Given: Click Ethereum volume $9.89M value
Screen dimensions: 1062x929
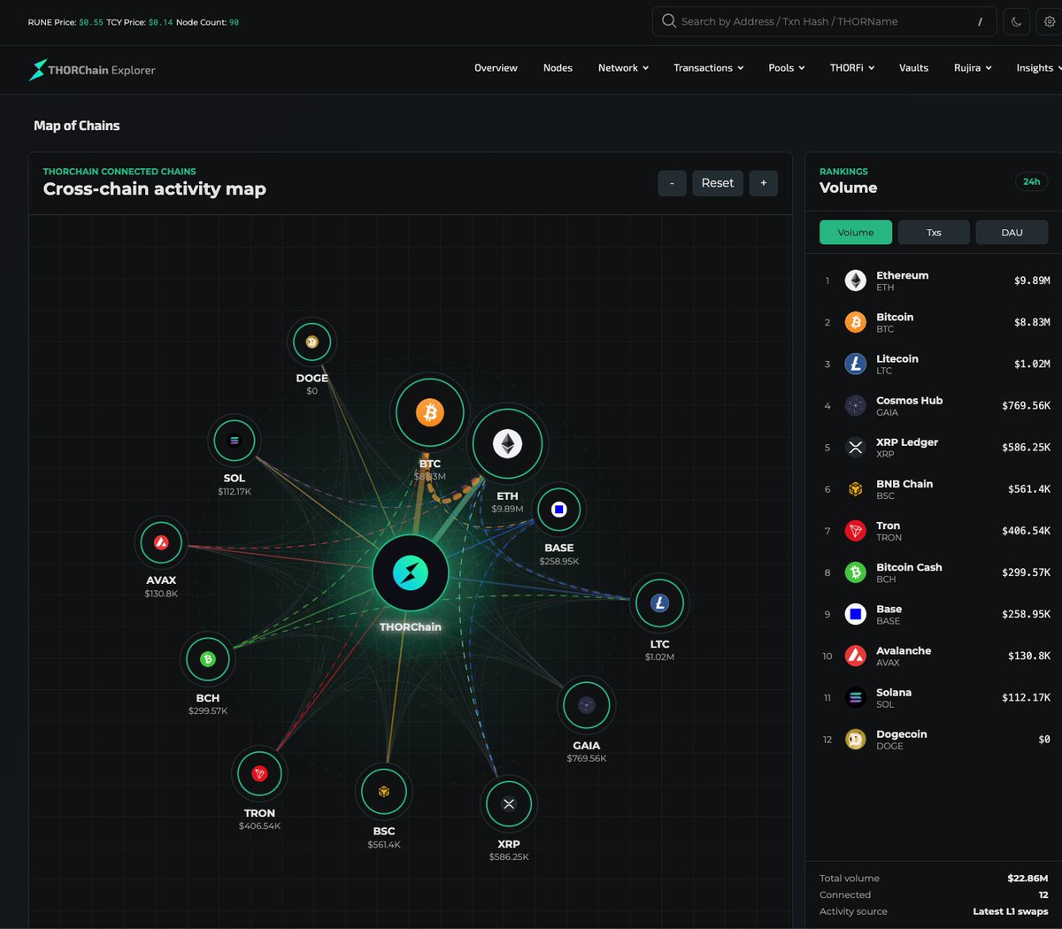Looking at the screenshot, I should (x=1032, y=280).
